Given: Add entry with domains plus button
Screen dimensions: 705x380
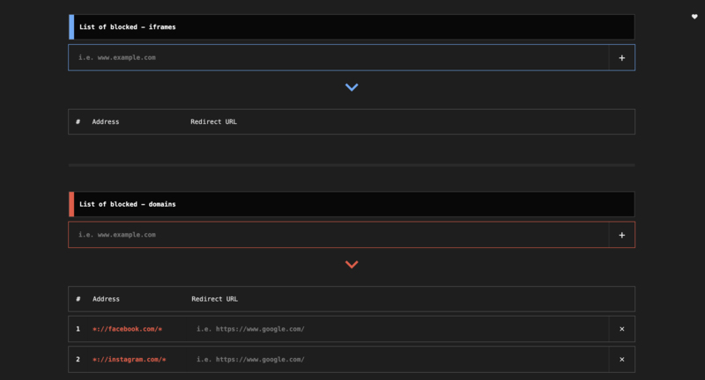Looking at the screenshot, I should [x=621, y=236].
